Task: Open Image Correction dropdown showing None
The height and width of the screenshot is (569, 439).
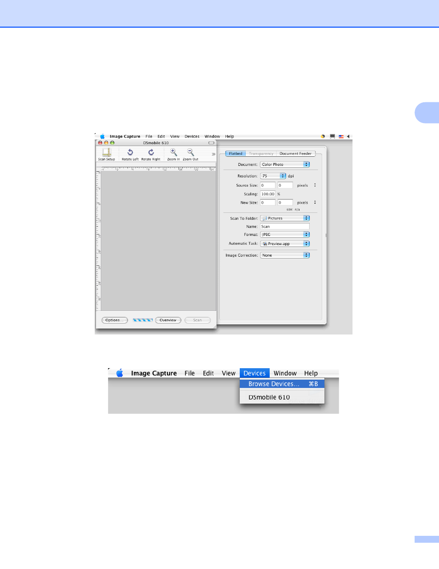Action: click(285, 255)
